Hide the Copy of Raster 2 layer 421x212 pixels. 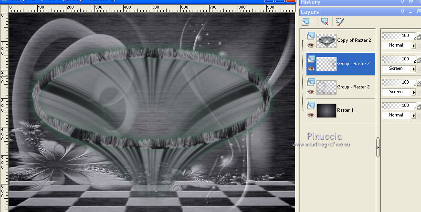coord(311,46)
